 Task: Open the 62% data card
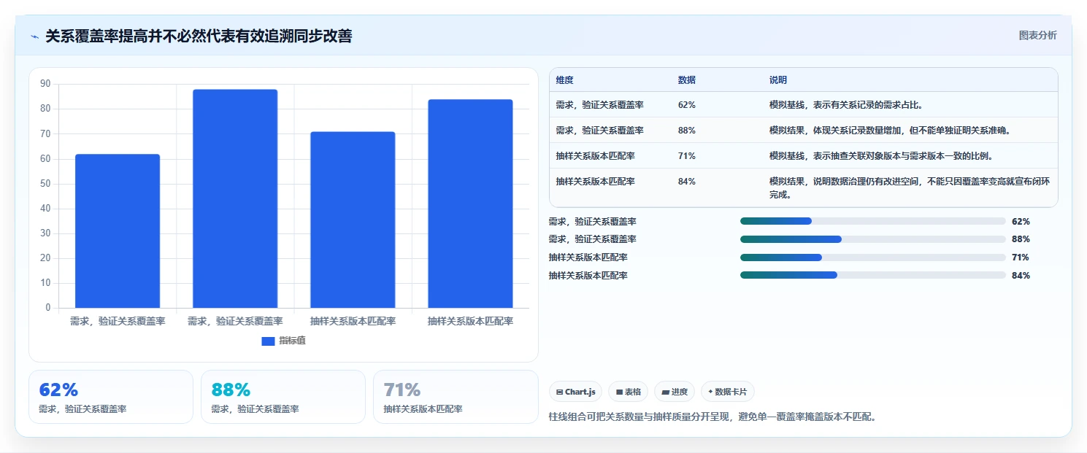(111, 397)
